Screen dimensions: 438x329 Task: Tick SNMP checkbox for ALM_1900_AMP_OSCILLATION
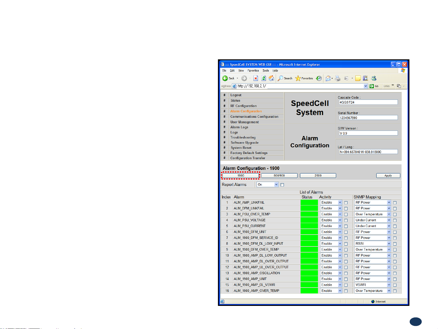click(395, 273)
